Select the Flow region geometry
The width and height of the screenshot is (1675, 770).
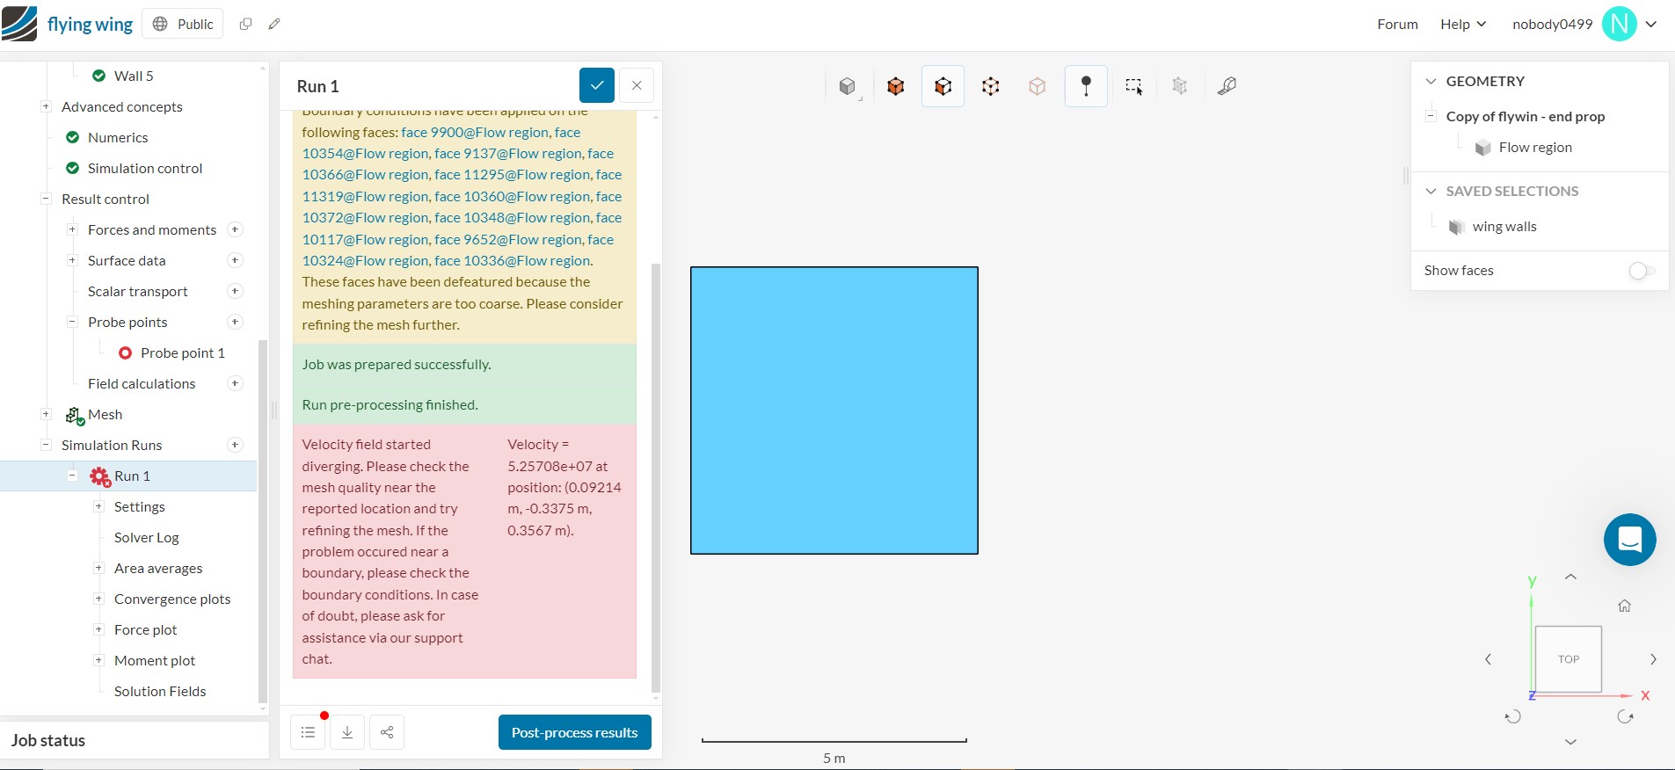click(1535, 147)
